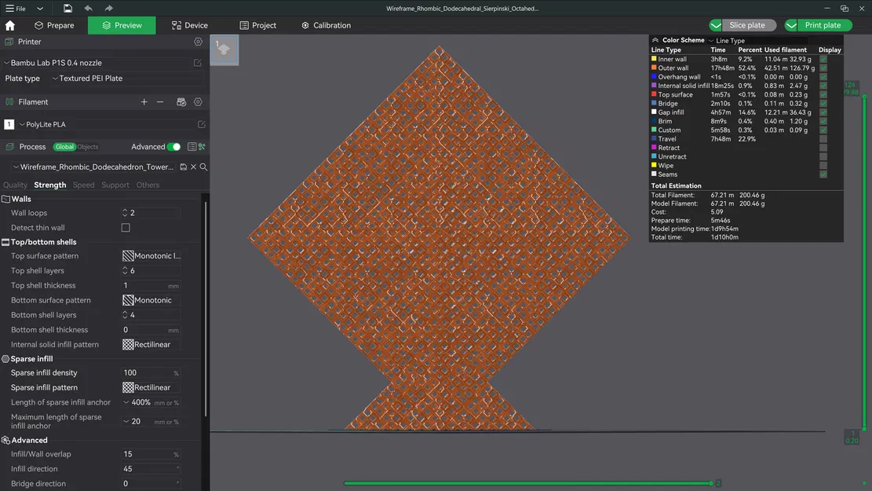The width and height of the screenshot is (872, 491).
Task: Save the project with the floppy icon
Action: [x=67, y=9]
